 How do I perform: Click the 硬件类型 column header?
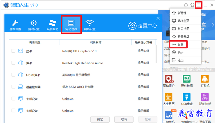coord(34,42)
